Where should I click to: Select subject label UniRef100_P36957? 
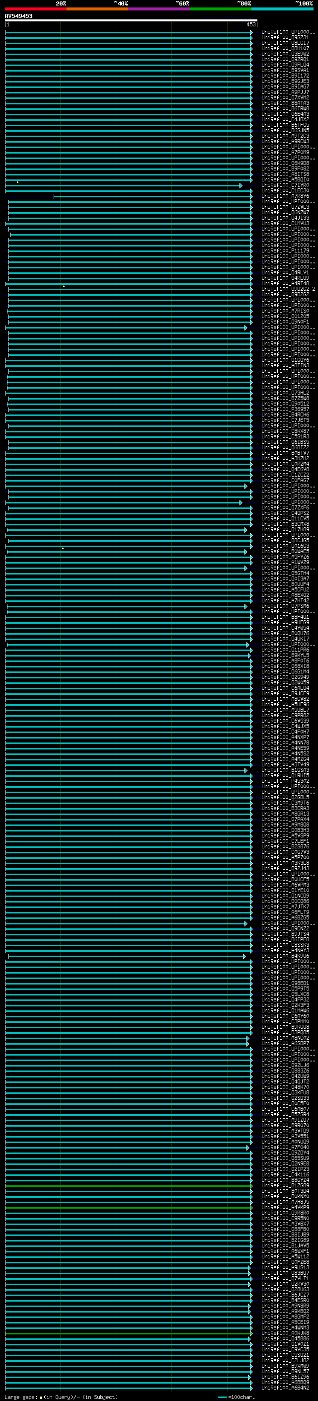pos(285,409)
